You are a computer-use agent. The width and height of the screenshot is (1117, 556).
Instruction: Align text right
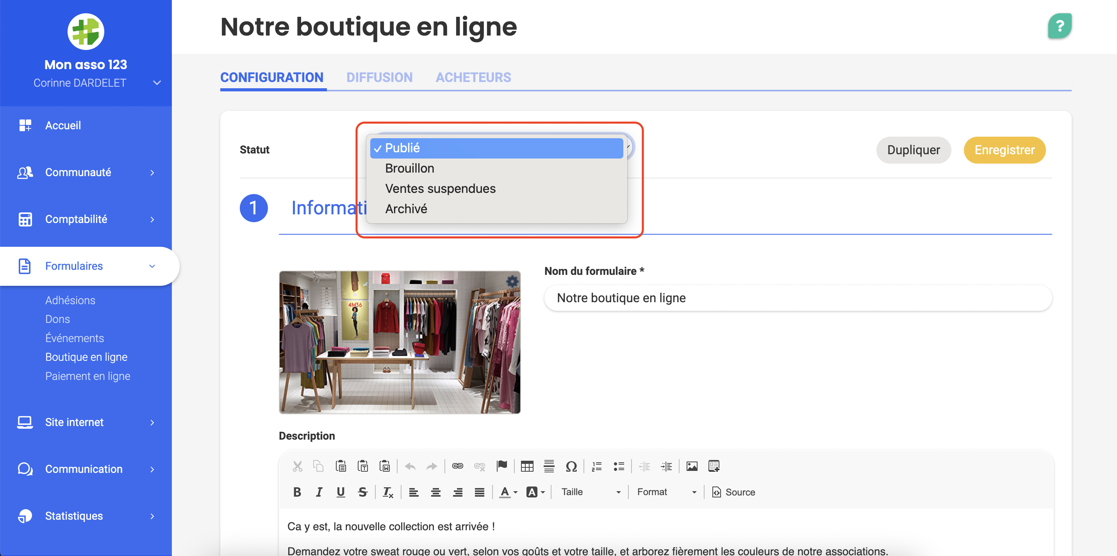(x=457, y=492)
